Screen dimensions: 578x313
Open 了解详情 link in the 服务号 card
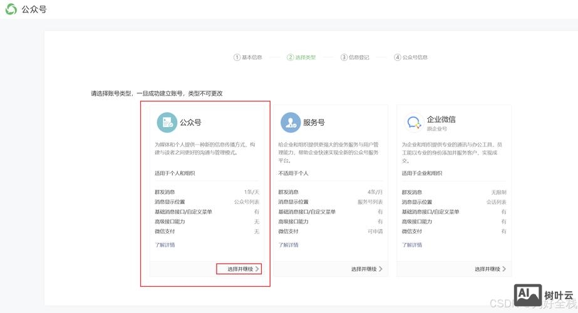tap(288, 245)
